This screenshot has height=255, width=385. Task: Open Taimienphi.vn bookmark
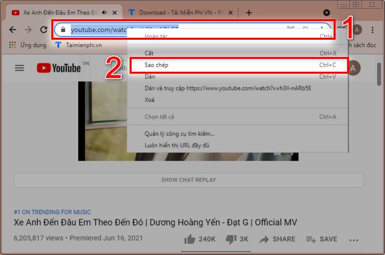pyautogui.click(x=78, y=45)
